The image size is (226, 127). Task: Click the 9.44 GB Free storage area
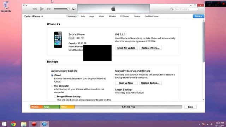click(x=128, y=107)
